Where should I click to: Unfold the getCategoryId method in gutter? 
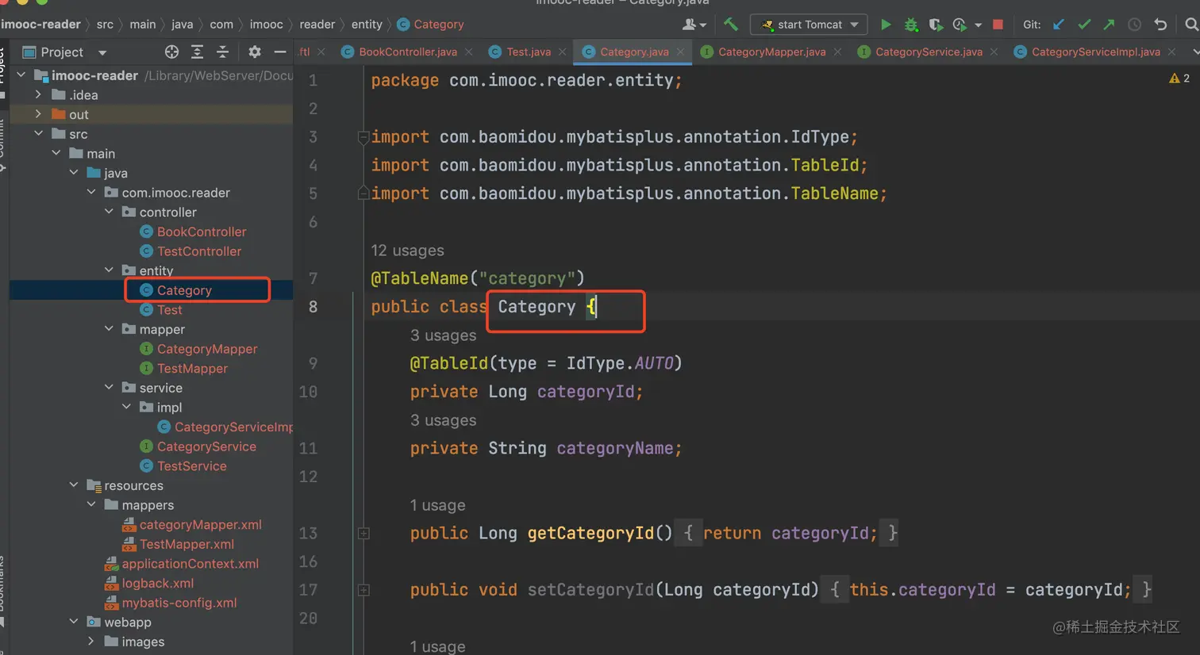tap(363, 534)
